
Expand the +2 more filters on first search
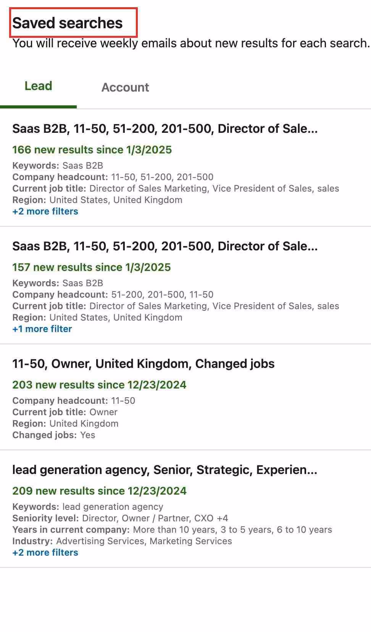[45, 211]
